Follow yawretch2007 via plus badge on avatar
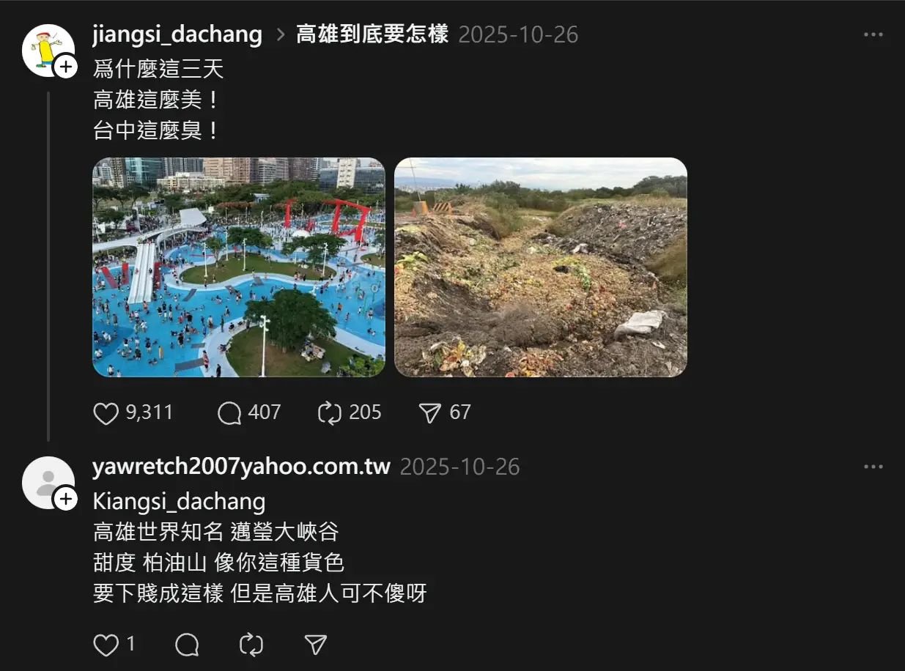 [66, 500]
